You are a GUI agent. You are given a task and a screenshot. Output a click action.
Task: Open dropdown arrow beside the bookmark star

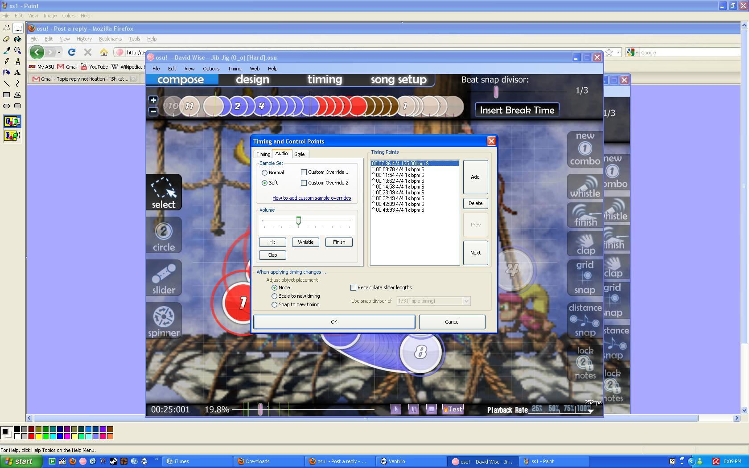(x=618, y=52)
